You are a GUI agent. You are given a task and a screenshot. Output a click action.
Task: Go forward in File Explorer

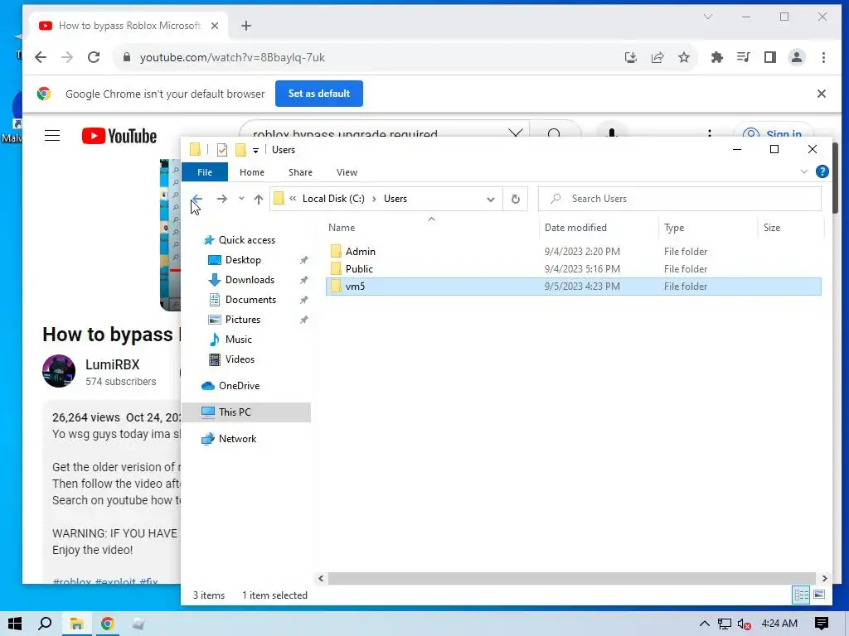point(222,199)
